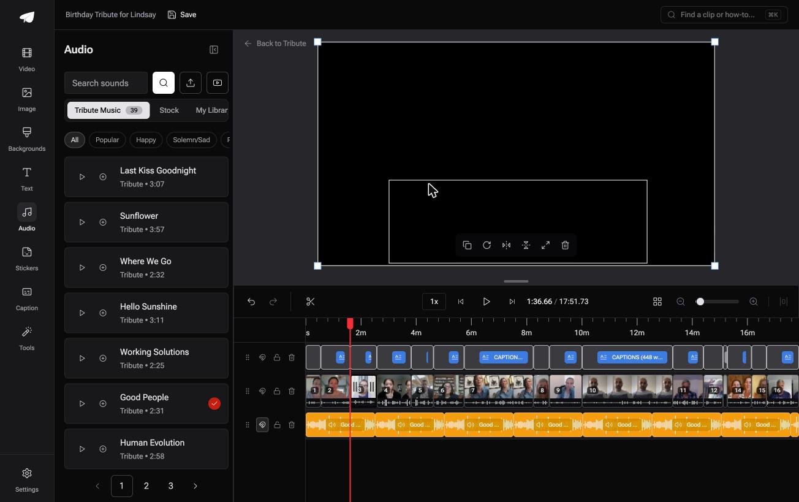
Task: Open the 1x playback speed dropdown
Action: click(x=434, y=302)
